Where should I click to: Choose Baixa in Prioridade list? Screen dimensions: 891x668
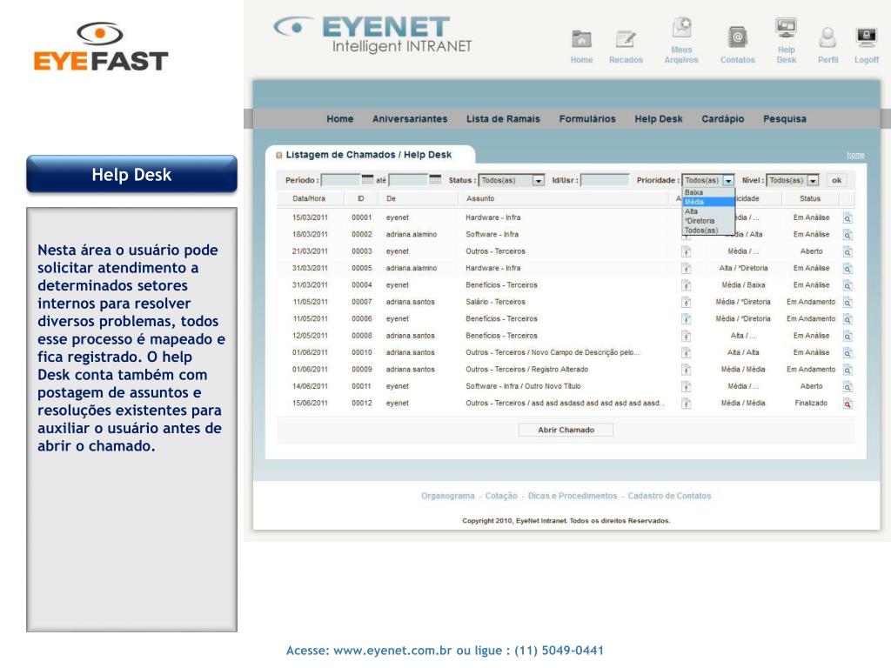pyautogui.click(x=708, y=192)
